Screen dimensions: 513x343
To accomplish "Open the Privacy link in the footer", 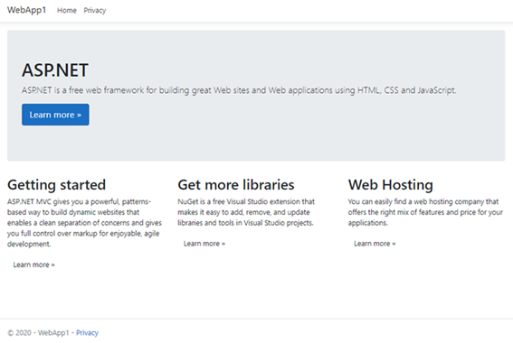I will click(x=87, y=332).
